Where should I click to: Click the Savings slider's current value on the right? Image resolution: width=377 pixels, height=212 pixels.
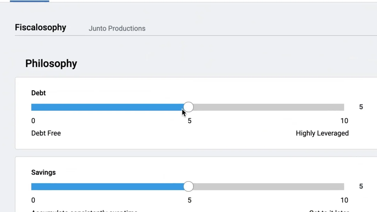361,186
